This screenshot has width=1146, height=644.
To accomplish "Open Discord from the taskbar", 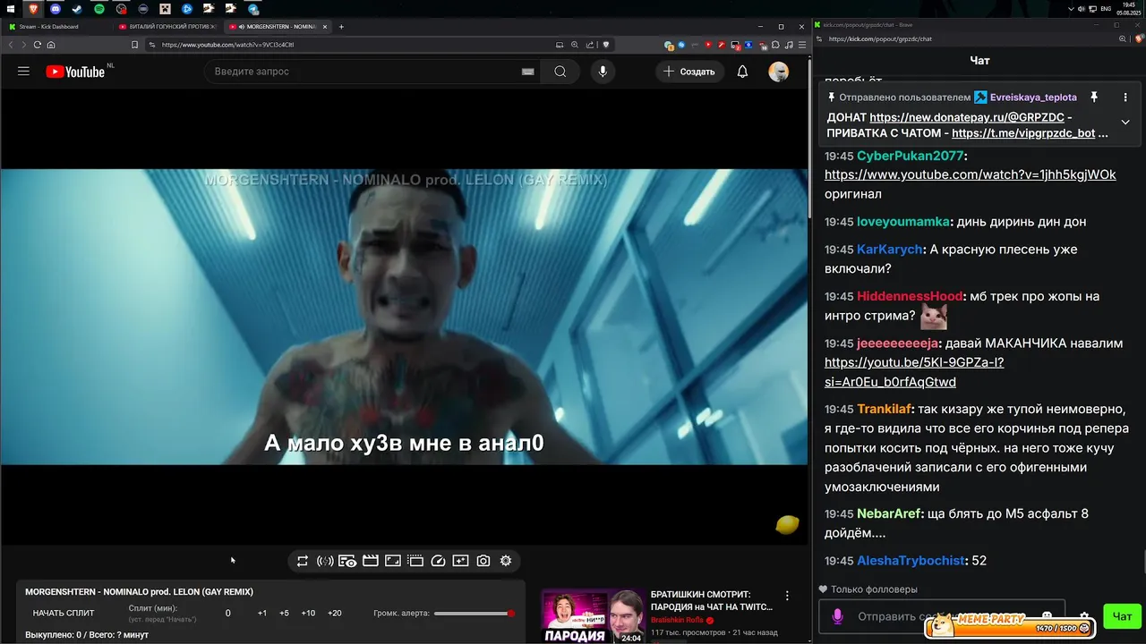I will pyautogui.click(x=56, y=8).
